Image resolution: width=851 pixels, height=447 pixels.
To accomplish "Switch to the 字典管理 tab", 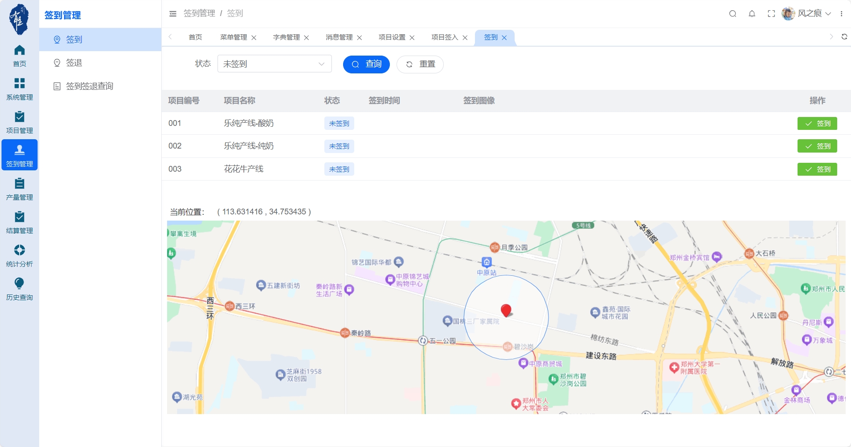I will tap(286, 37).
